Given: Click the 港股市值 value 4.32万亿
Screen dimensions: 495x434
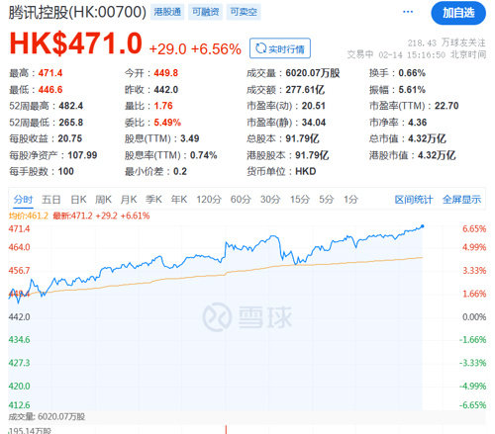Looking at the screenshot, I should tap(437, 155).
